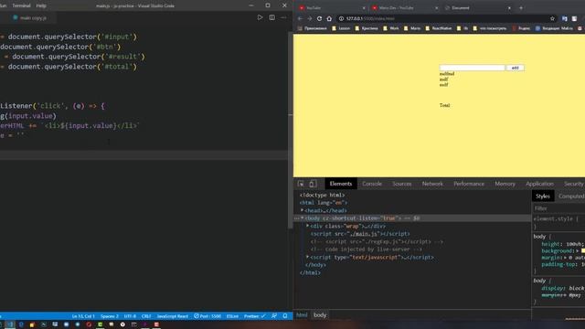
Task: Open the translate extension icon in browser toolbar
Action: tap(565, 18)
